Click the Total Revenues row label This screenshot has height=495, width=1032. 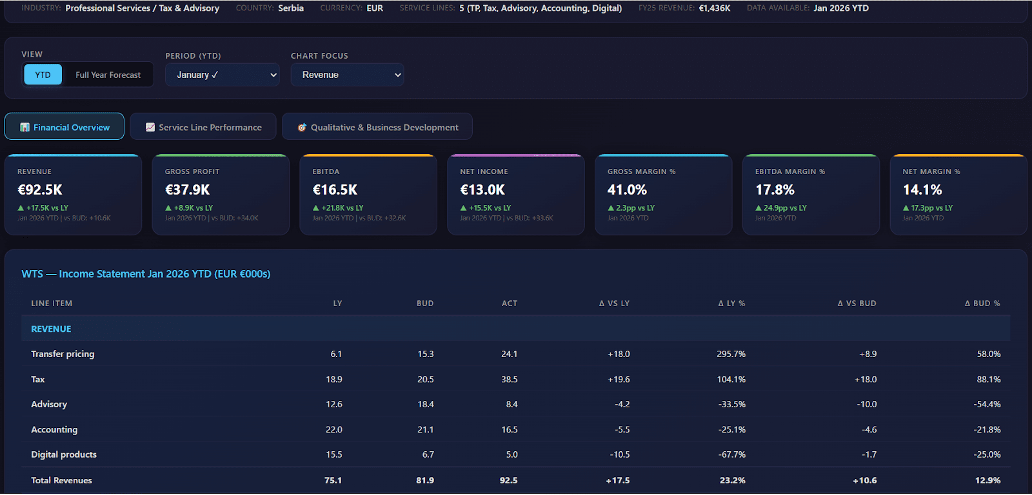pos(61,480)
